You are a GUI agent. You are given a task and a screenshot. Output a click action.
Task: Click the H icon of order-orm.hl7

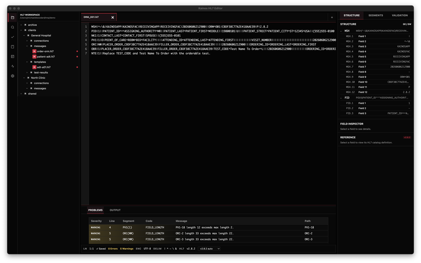point(35,51)
